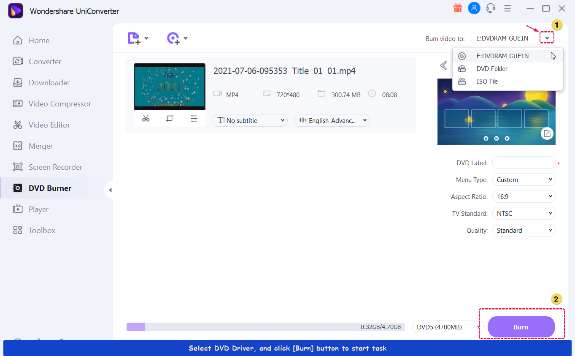Expand the No subtitle dropdown
This screenshot has height=356, width=575.
(249, 121)
